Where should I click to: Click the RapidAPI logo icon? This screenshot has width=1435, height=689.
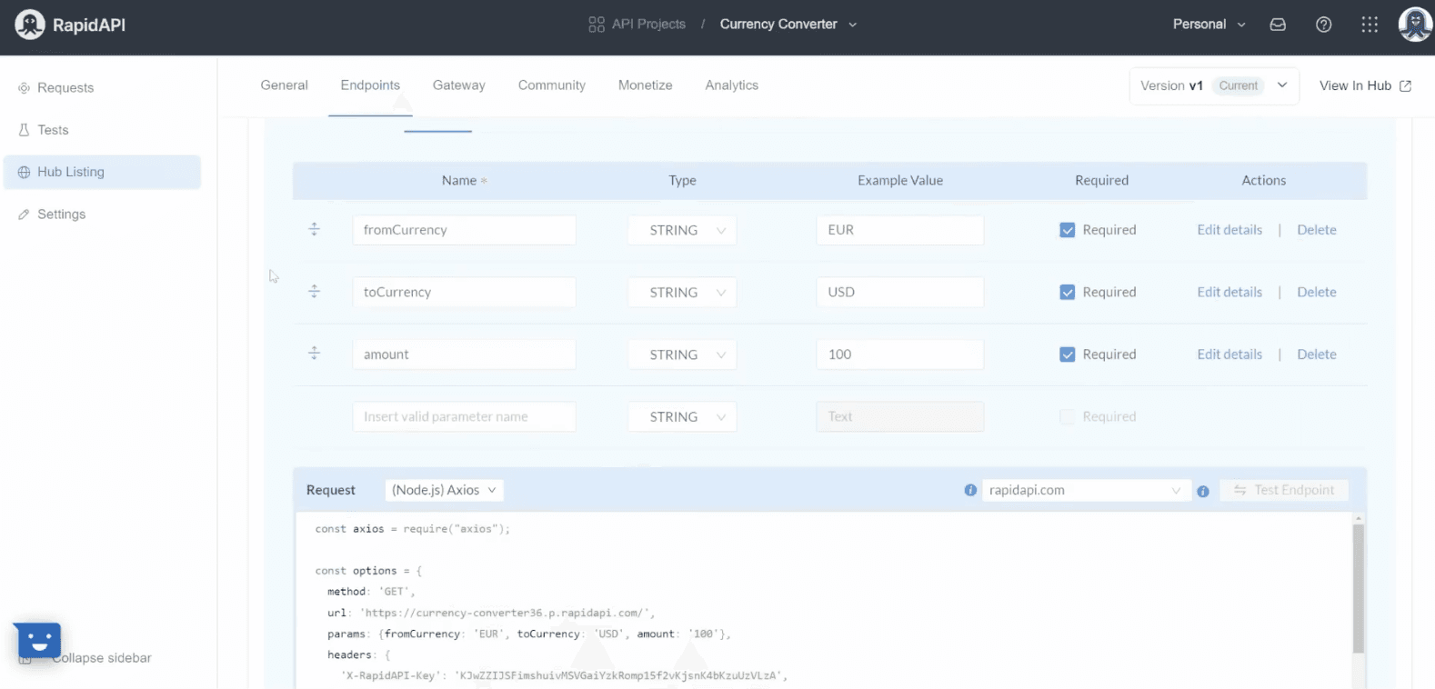tap(30, 25)
